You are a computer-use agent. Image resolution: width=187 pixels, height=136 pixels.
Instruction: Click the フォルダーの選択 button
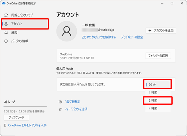(x=158, y=56)
